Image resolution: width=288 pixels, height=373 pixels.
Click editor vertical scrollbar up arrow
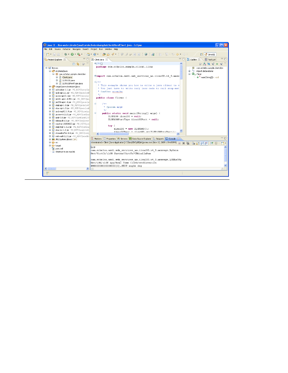click(181, 64)
